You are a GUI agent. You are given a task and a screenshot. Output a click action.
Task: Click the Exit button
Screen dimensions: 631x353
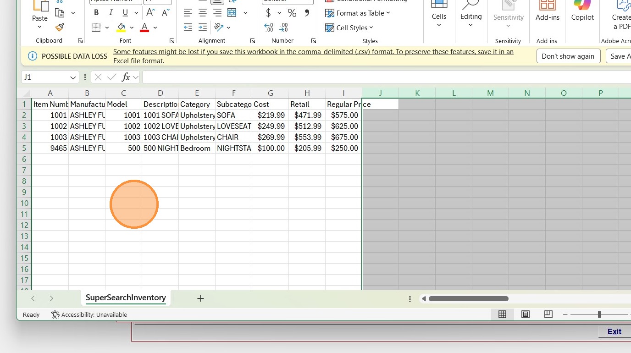614,331
